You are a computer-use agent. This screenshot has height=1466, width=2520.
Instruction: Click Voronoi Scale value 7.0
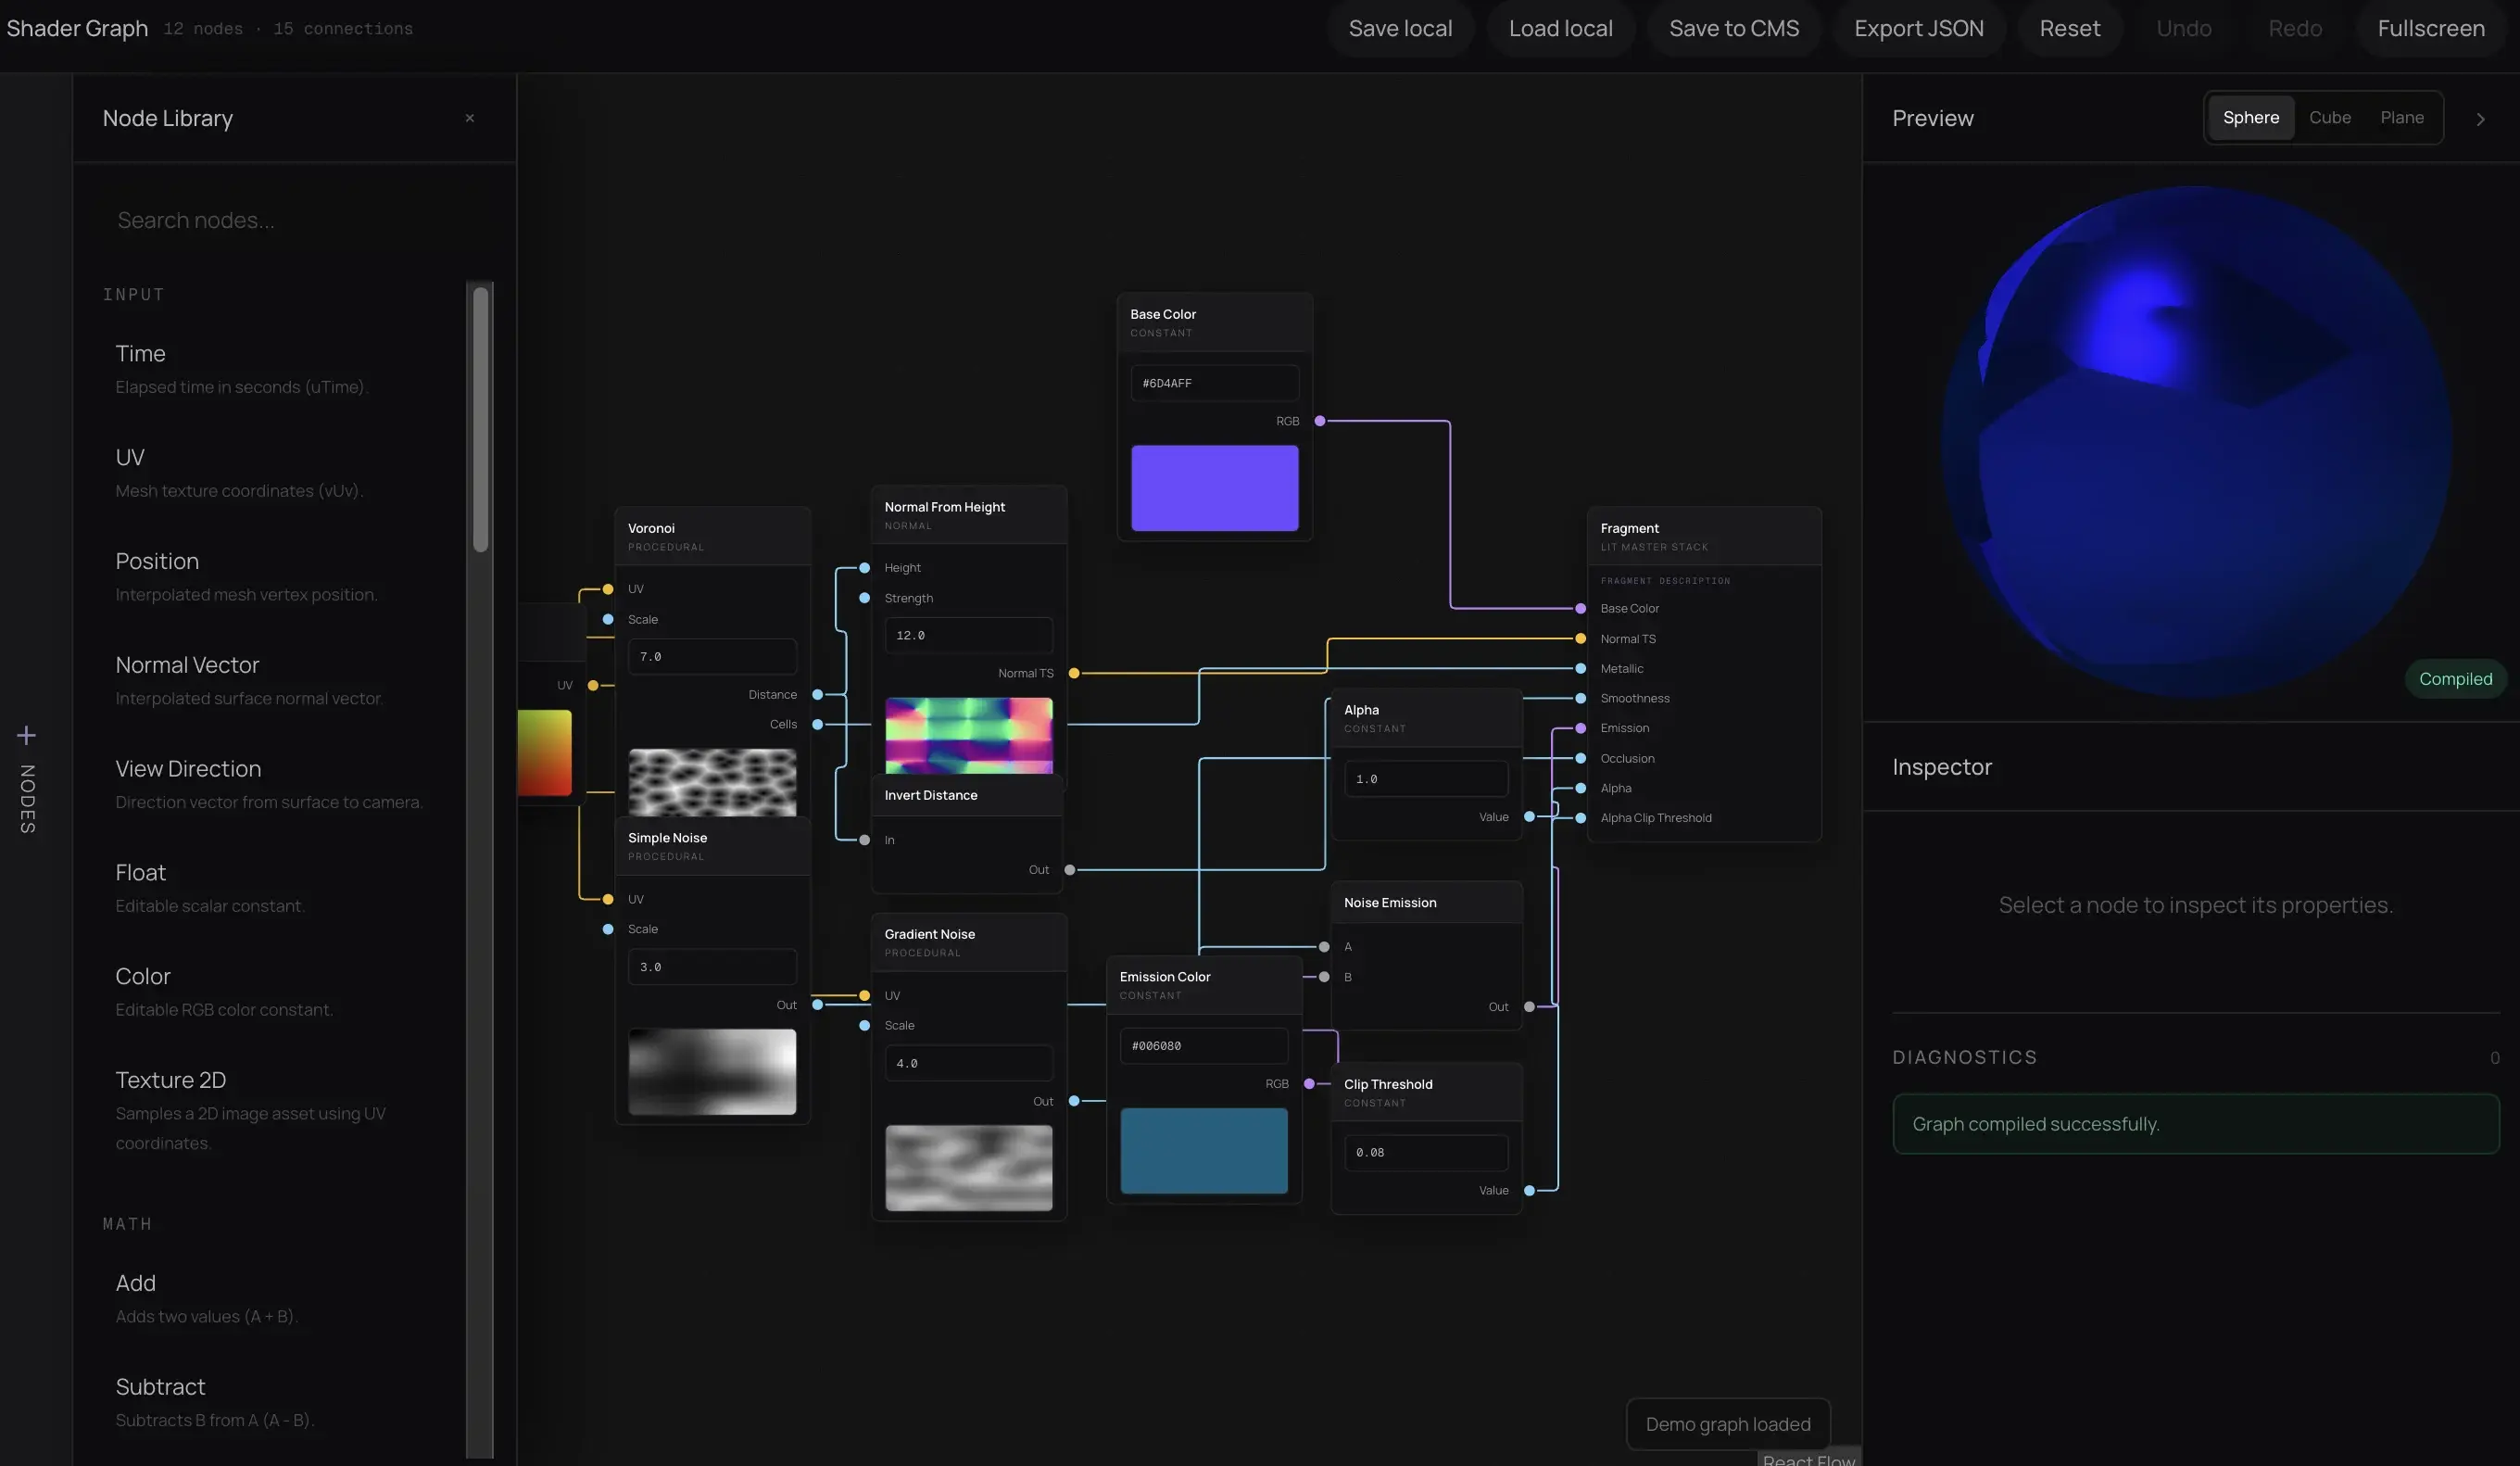click(712, 657)
